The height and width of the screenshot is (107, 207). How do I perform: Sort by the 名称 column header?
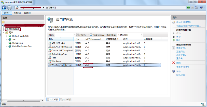[x=60, y=39]
